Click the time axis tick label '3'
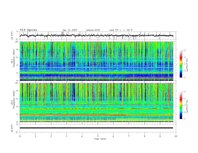The height and width of the screenshot is (153, 198). pyautogui.click(x=66, y=136)
